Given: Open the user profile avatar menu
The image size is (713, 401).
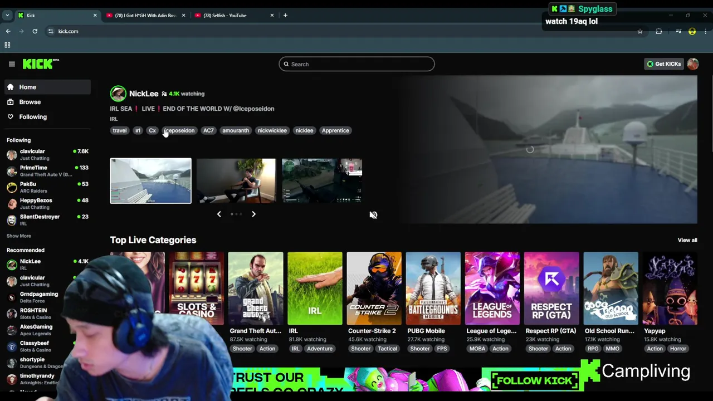Looking at the screenshot, I should point(692,64).
